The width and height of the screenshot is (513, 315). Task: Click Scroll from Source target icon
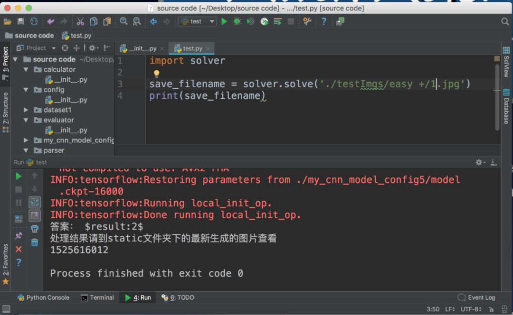tap(65, 48)
